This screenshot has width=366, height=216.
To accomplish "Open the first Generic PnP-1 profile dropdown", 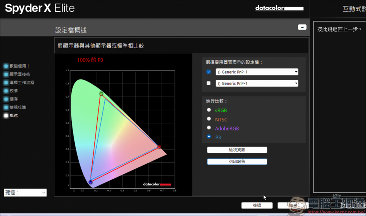I will (257, 72).
